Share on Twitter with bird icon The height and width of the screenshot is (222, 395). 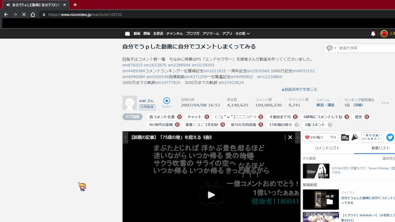point(390,137)
